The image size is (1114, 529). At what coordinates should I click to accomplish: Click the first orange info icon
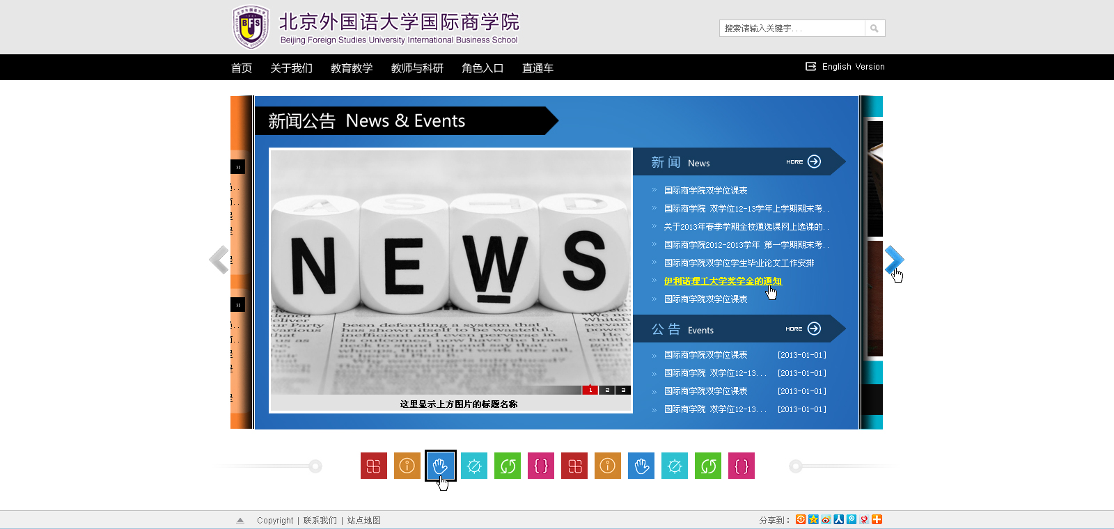407,466
